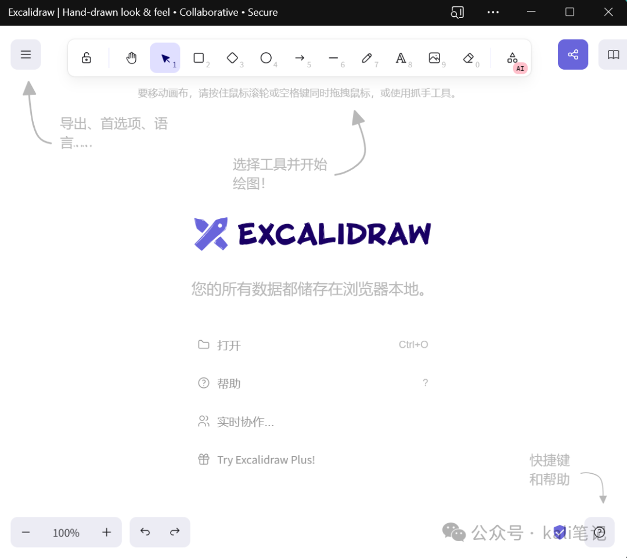Open the AI more tools menu
This screenshot has height=558, width=627.
(513, 58)
